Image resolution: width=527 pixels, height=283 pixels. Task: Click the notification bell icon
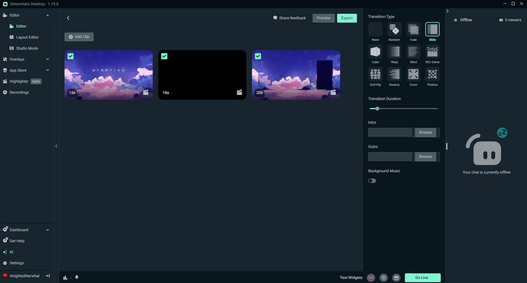coord(77,277)
